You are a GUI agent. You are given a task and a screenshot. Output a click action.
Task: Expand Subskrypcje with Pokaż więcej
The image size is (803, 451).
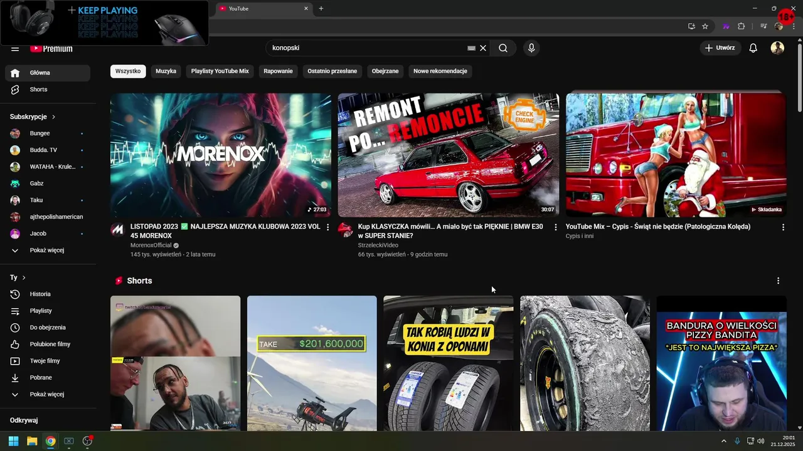click(x=48, y=250)
